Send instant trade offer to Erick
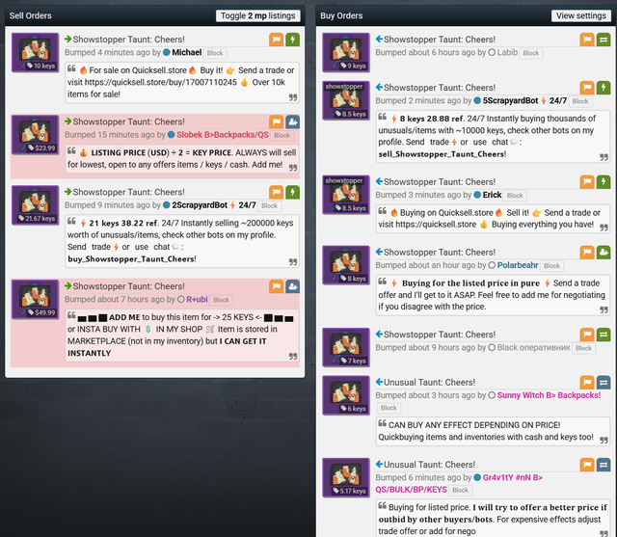This screenshot has width=617, height=537. (604, 182)
